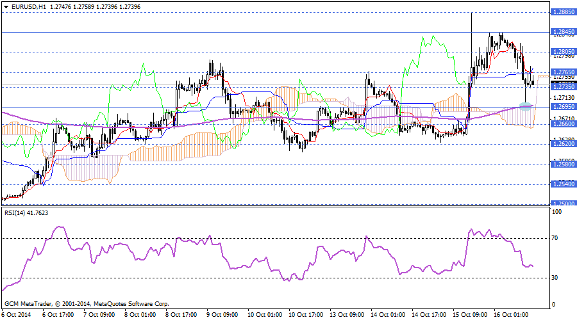Screen dimensions: 577x320
Task: Click the RSI 30 level on scale
Action: 555,277
